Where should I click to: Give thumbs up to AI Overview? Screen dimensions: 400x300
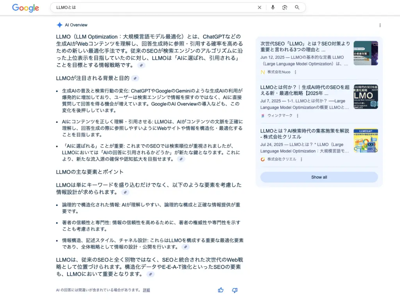click(221, 290)
